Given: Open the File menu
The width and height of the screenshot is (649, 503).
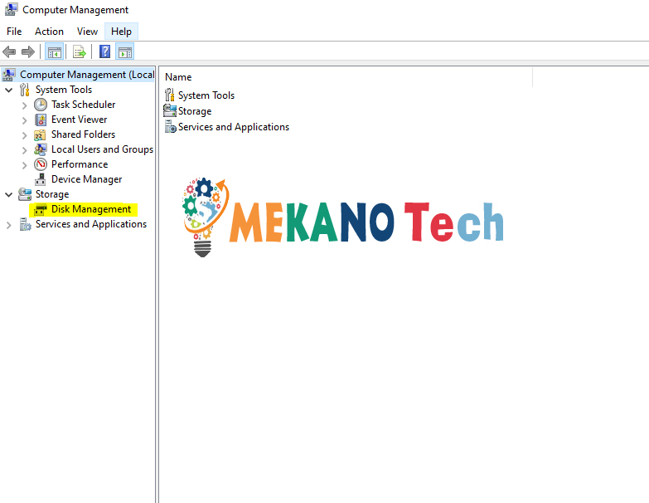Looking at the screenshot, I should pos(14,32).
